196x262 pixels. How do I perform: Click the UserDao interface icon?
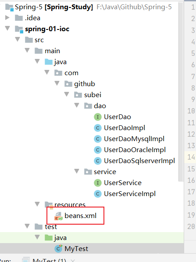98,117
